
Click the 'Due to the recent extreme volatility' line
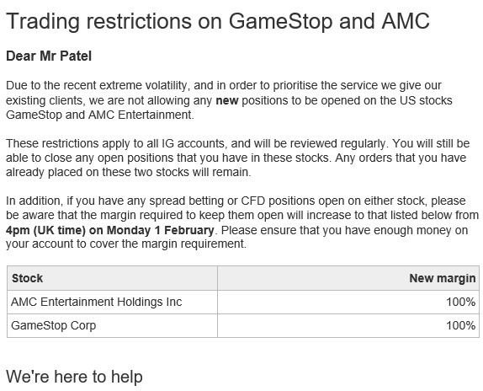tap(224, 85)
